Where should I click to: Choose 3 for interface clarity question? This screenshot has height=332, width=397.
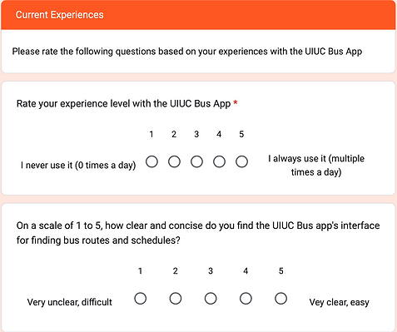pos(211,299)
